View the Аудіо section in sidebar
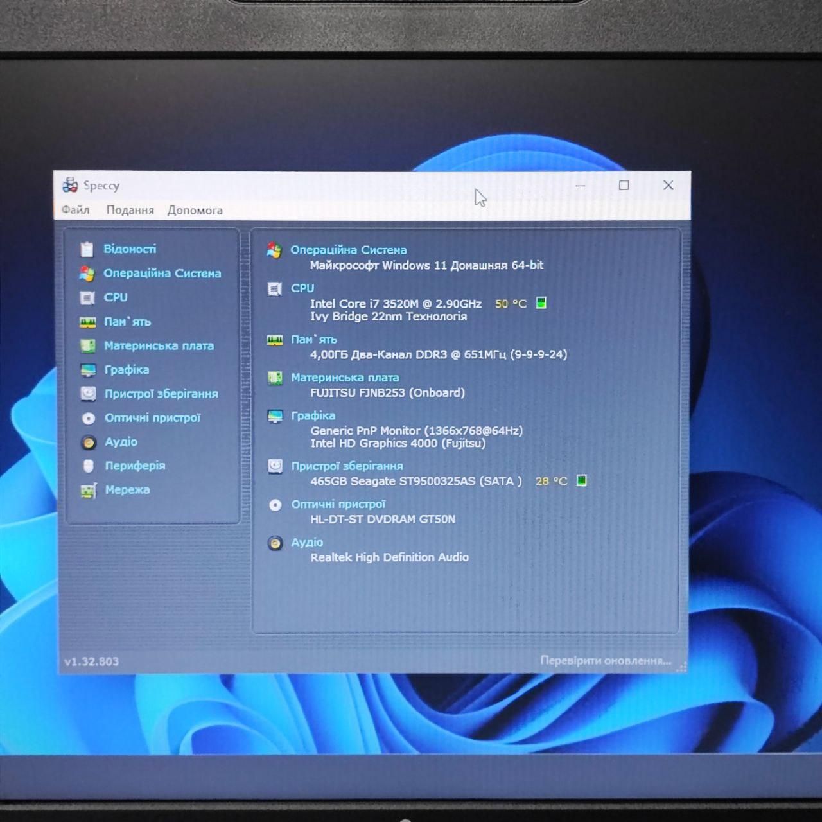This screenshot has width=822, height=822. pos(121,442)
